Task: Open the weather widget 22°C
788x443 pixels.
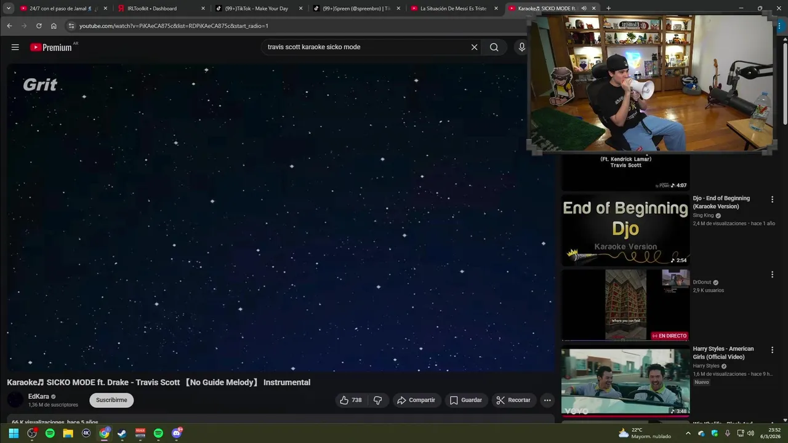Action: coord(645,433)
